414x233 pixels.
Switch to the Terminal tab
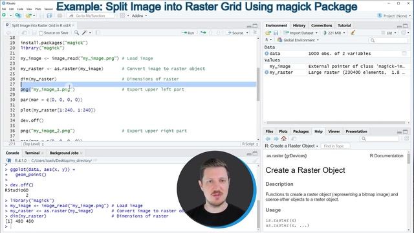point(32,153)
